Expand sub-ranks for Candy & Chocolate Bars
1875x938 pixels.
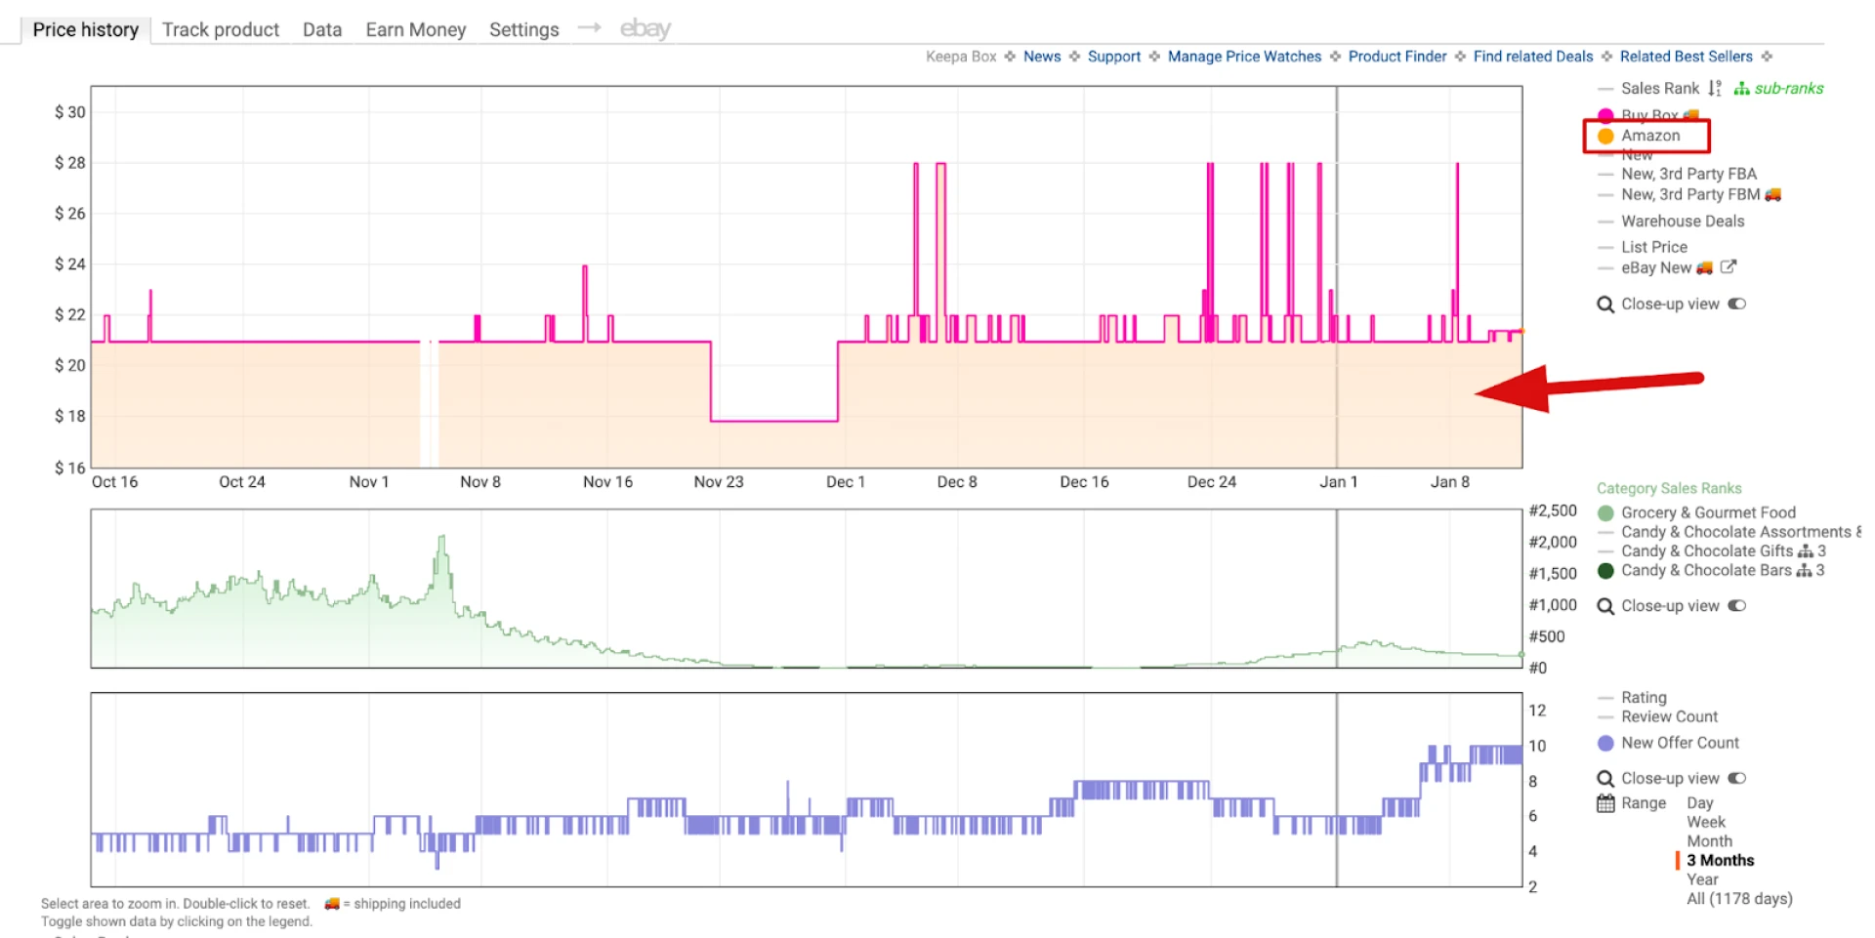1805,571
